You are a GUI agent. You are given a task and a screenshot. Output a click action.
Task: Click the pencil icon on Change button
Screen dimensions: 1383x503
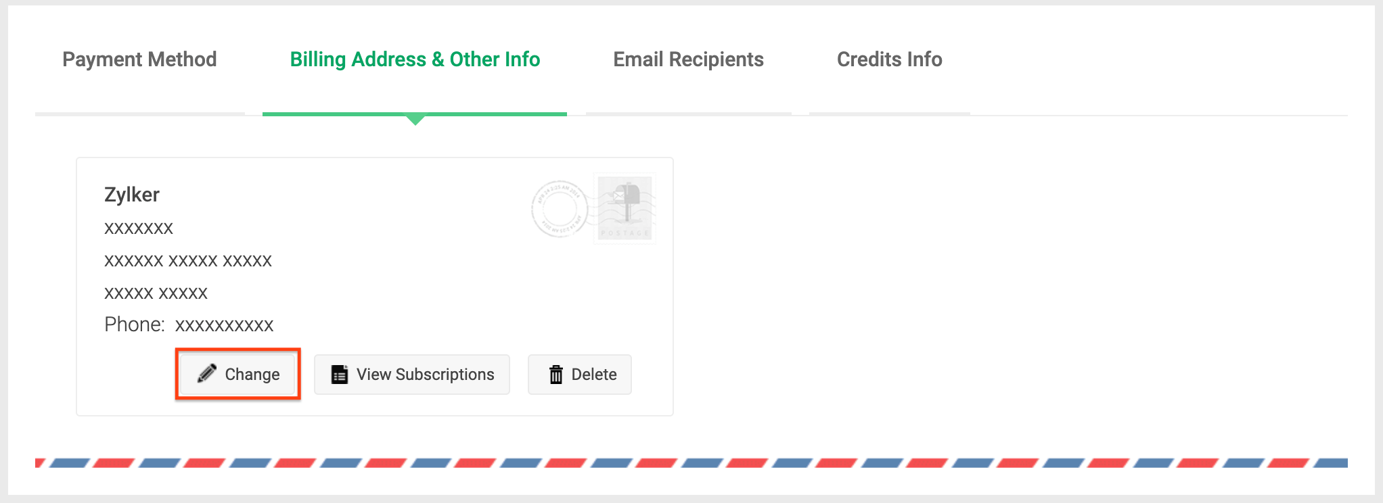pyautogui.click(x=207, y=374)
